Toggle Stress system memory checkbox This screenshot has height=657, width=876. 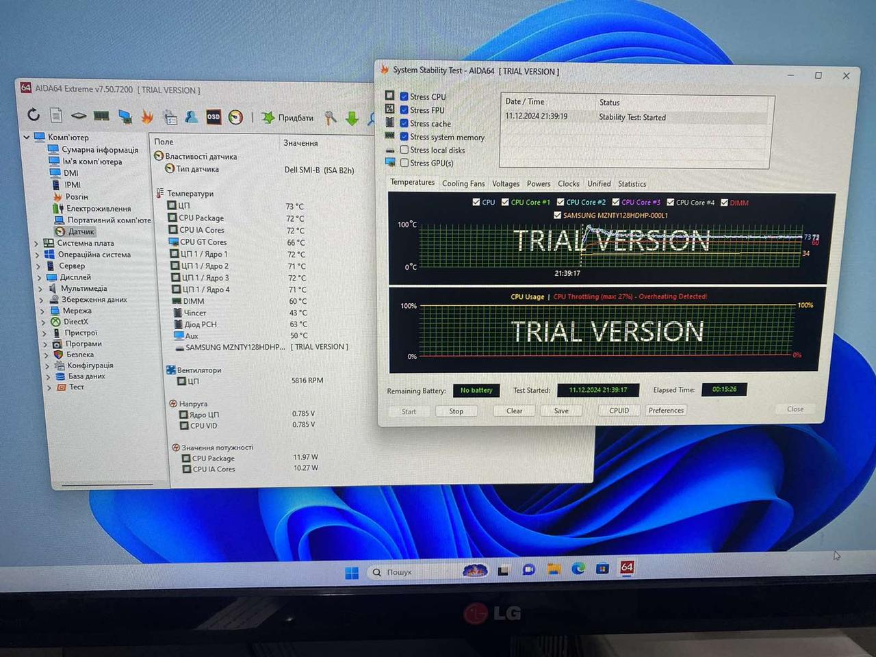404,136
